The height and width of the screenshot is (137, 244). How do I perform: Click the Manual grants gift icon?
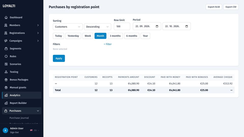[x=6, y=87]
